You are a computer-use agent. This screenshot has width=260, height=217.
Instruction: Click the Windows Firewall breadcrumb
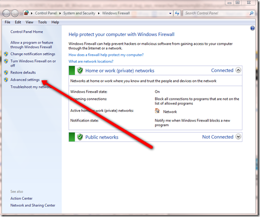116,13
